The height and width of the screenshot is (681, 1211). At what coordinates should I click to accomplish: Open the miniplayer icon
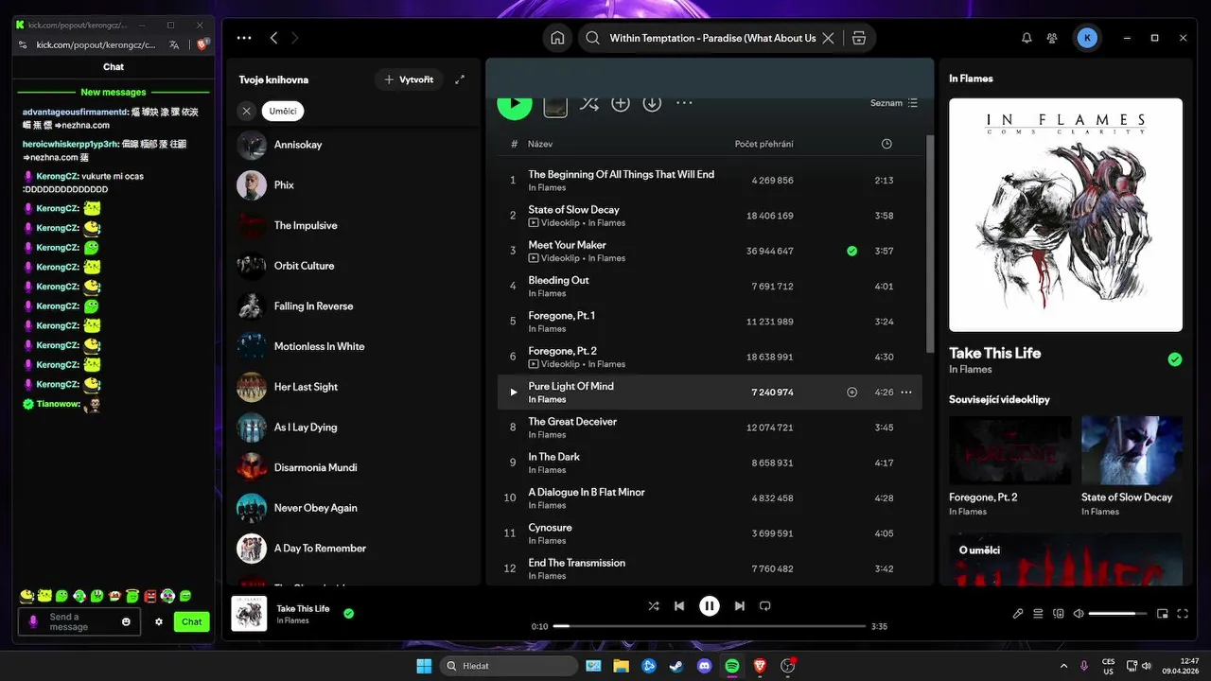click(1163, 614)
